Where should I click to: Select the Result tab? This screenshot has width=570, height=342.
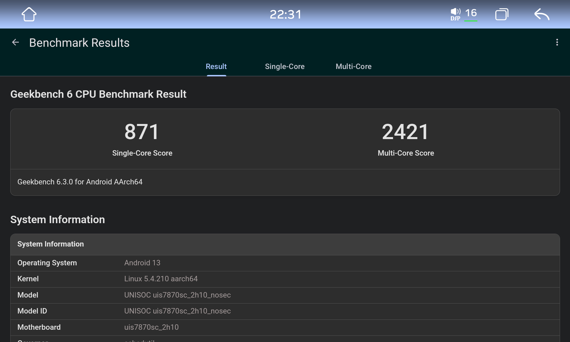pos(216,66)
